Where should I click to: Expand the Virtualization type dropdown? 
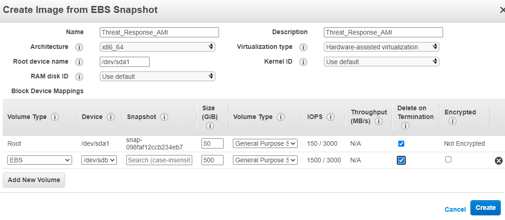(381, 47)
